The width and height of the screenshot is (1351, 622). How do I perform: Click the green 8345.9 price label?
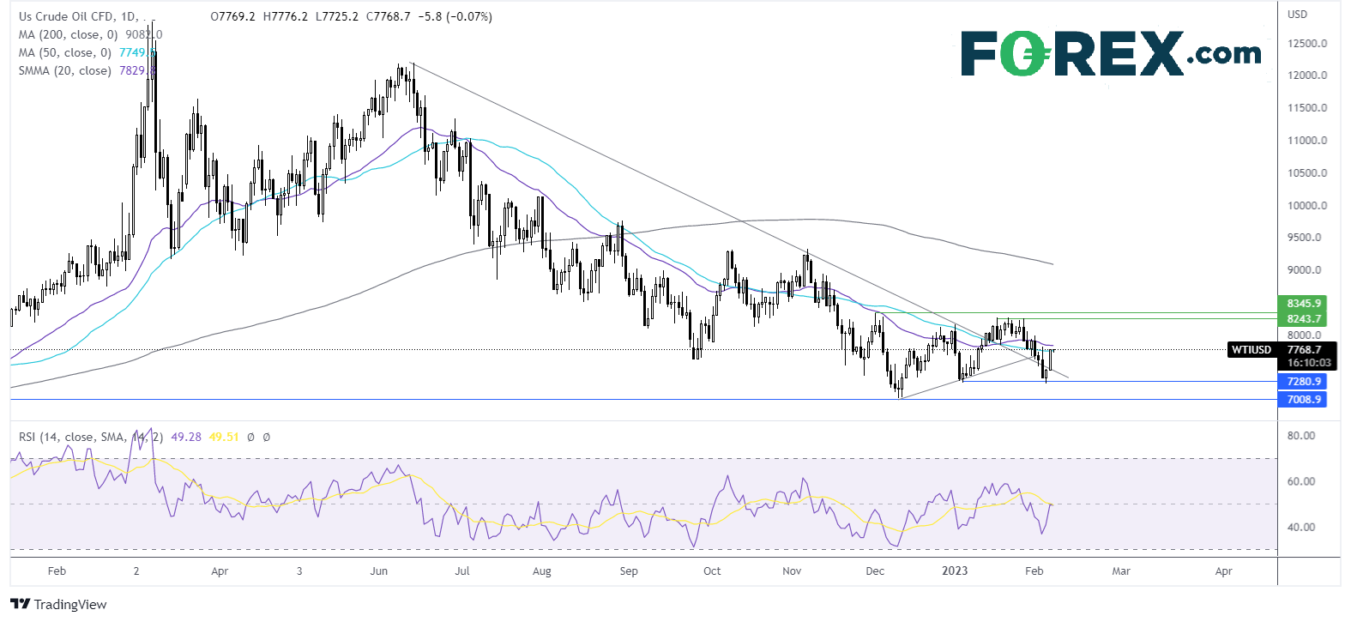coord(1303,304)
